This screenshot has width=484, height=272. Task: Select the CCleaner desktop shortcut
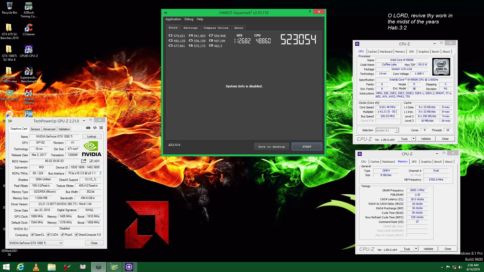tap(29, 30)
